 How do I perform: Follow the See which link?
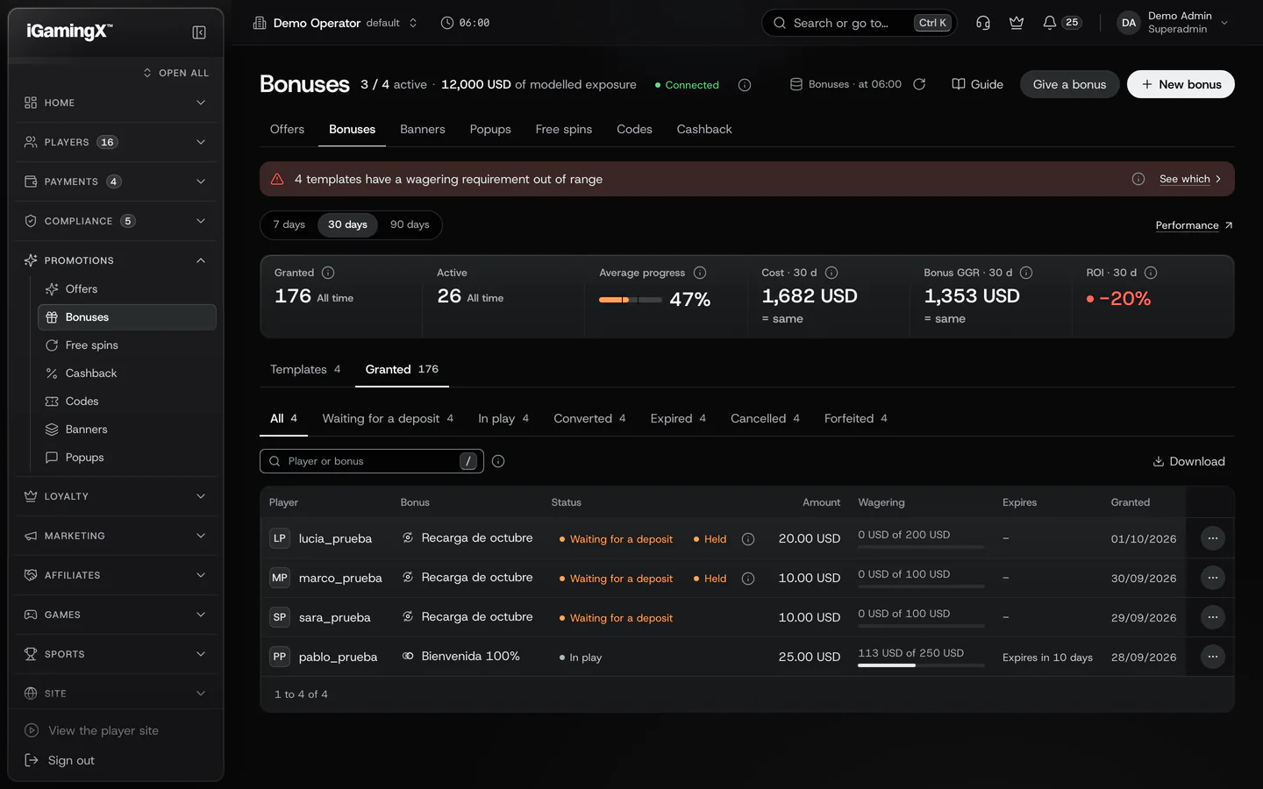pos(1190,179)
